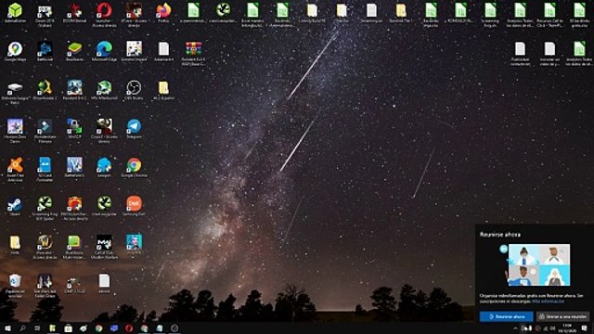Open the Windows Start menu

7,328
